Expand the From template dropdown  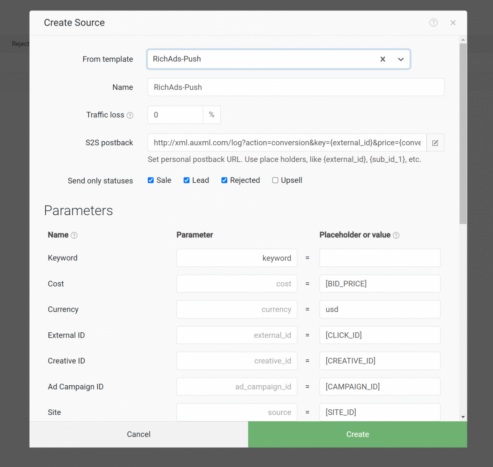[401, 59]
